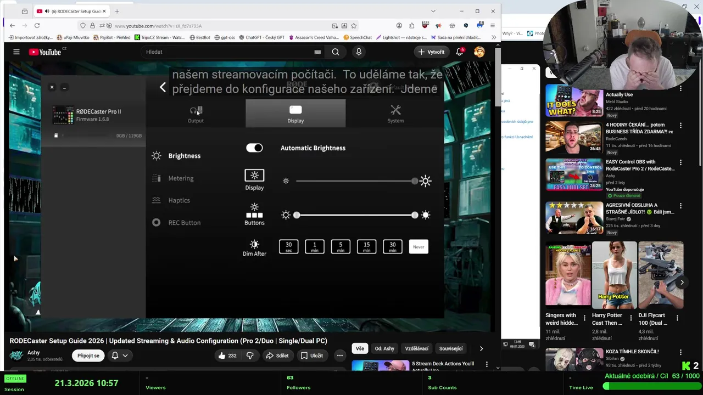This screenshot has width=703, height=395.
Task: Toggle Automatic Brightness switch
Action: (x=254, y=148)
